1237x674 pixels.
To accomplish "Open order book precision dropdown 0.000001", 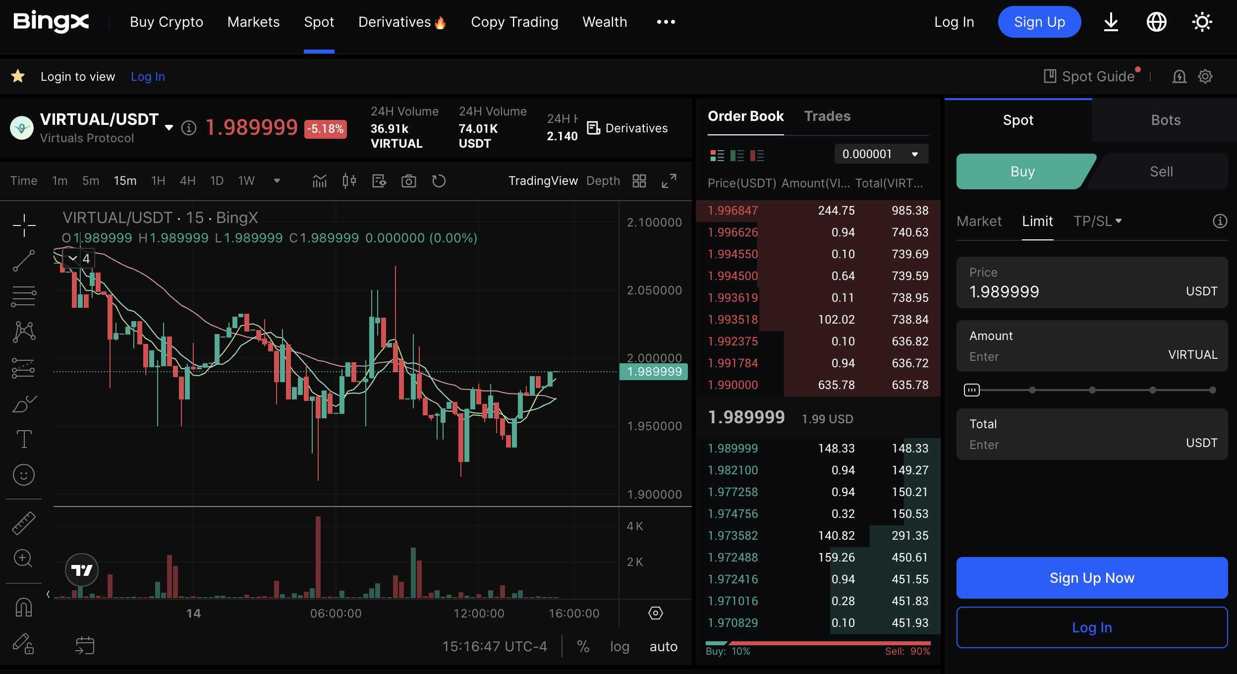I will tap(881, 154).
